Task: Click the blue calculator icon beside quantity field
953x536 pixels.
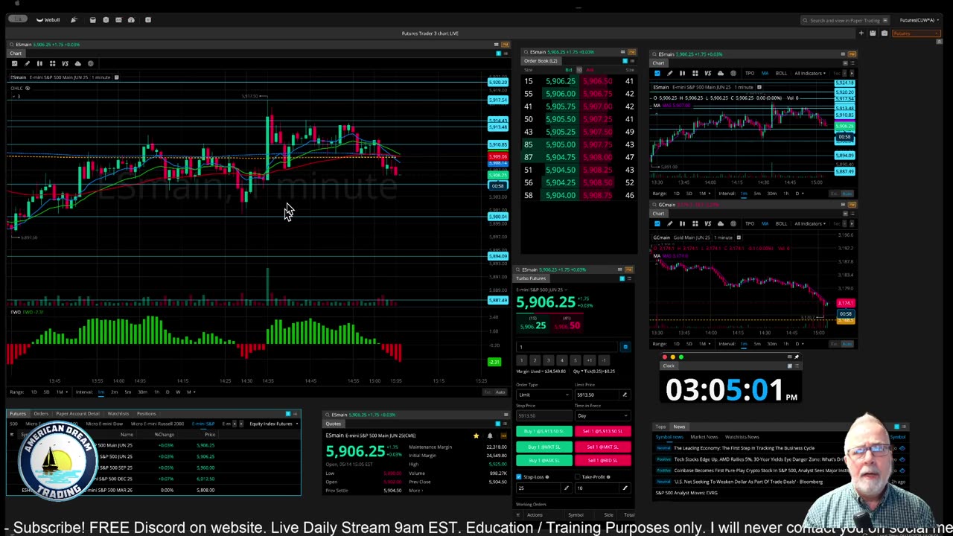Action: pyautogui.click(x=625, y=347)
